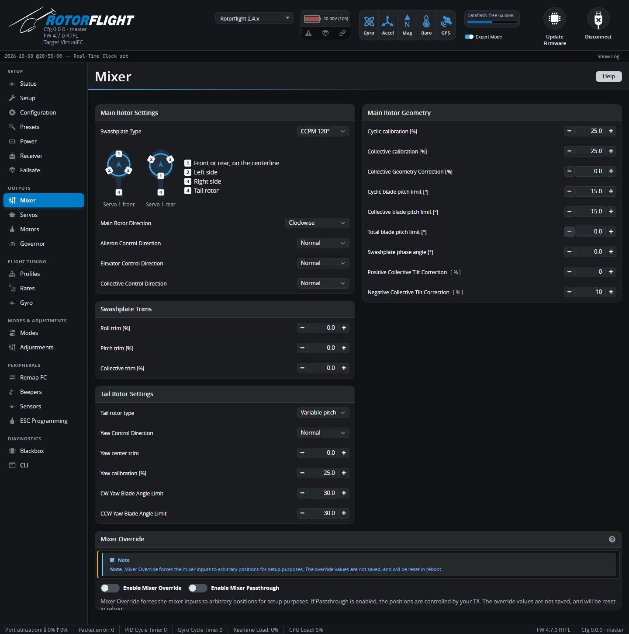Open the CLI sidebar item
The image size is (629, 634).
(x=44, y=465)
